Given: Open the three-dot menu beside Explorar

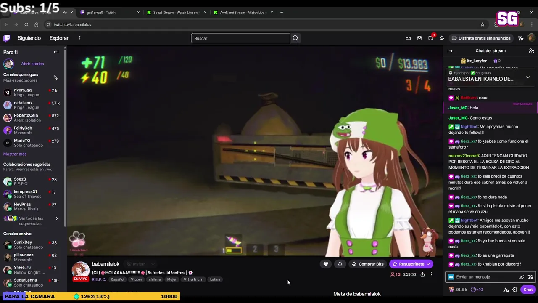Looking at the screenshot, I should [x=80, y=38].
